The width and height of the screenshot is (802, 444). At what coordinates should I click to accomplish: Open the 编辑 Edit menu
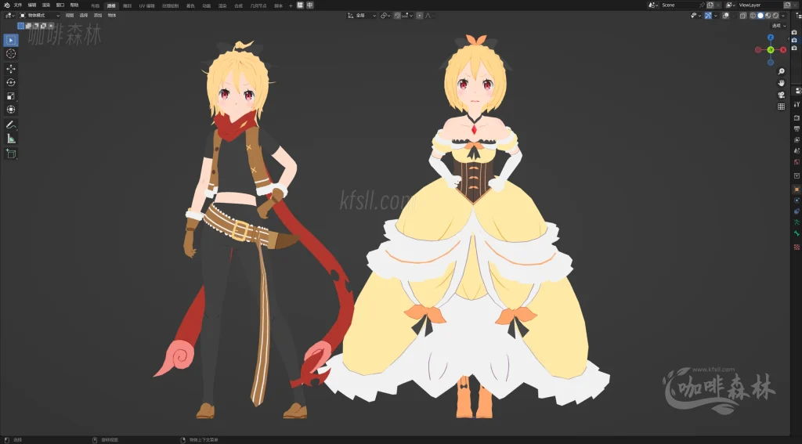point(31,5)
